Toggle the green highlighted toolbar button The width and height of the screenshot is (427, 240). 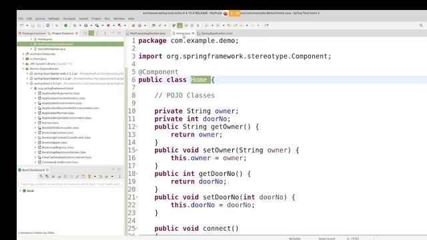pos(179,25)
